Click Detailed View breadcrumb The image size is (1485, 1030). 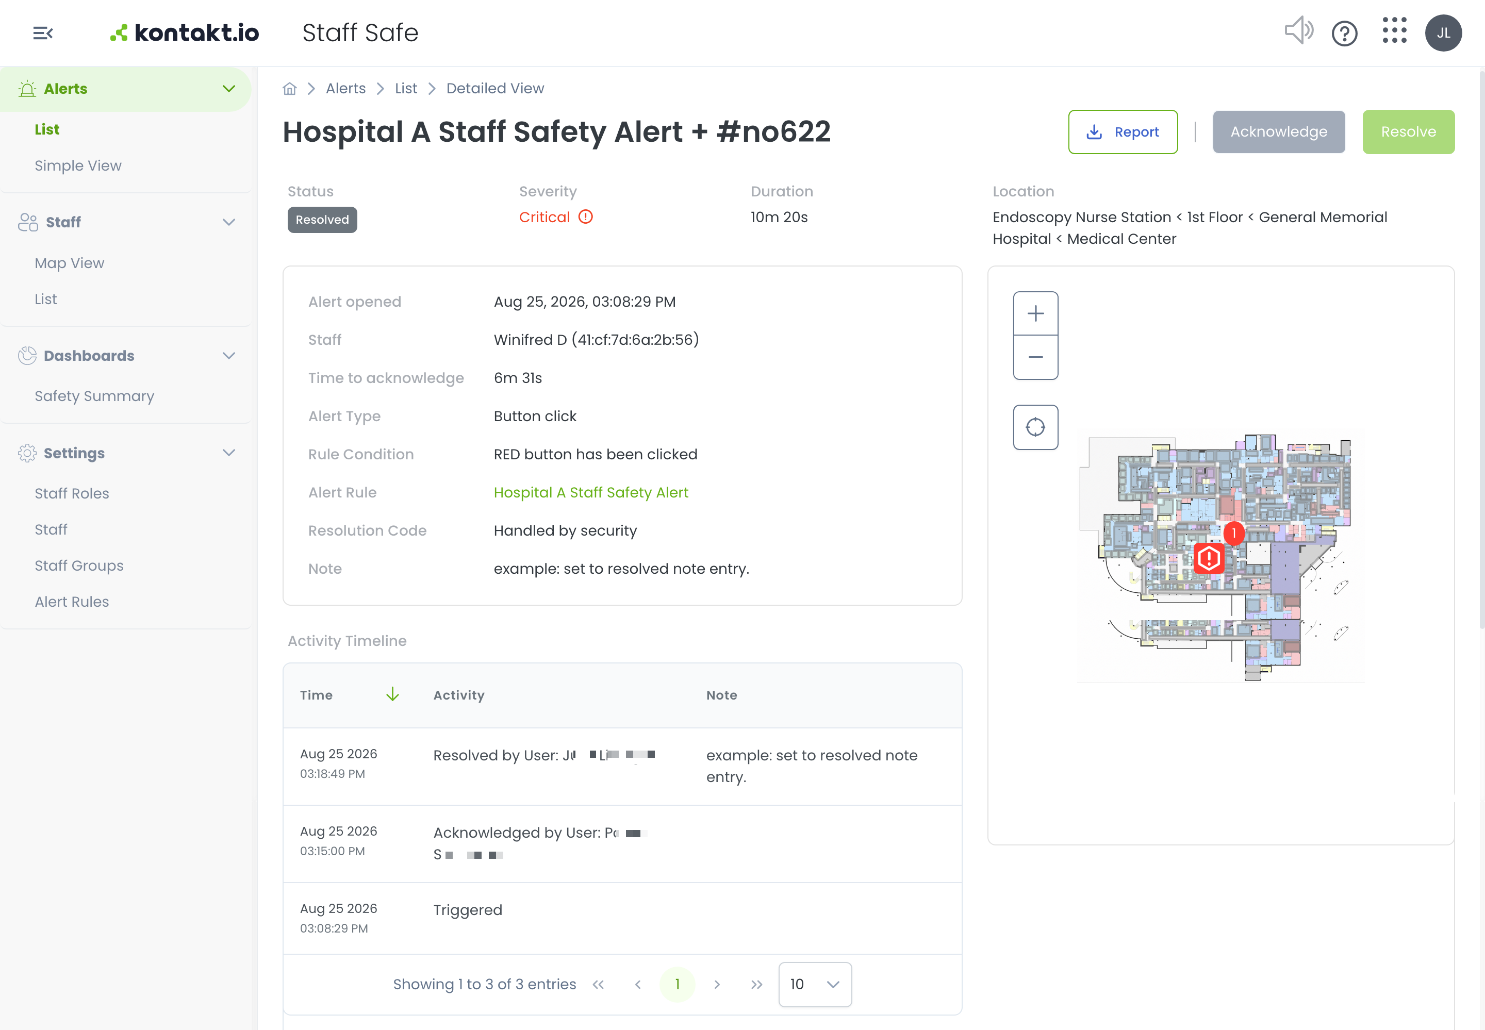(495, 89)
